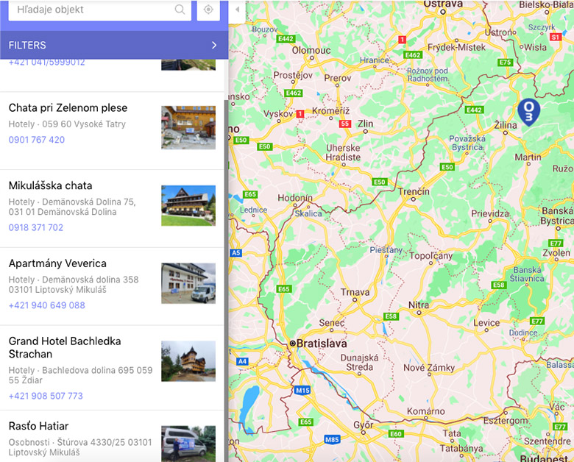The width and height of the screenshot is (574, 462).
Task: Click the Komárno label on map
Action: (426, 411)
